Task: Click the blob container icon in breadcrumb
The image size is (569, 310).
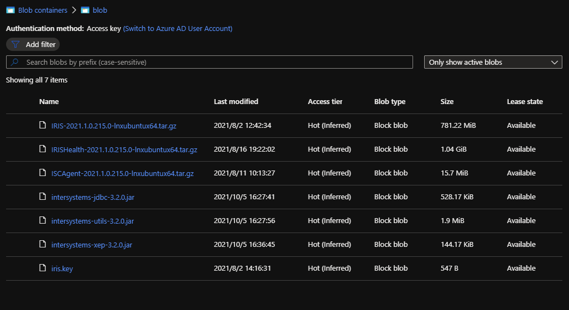Action: (x=85, y=10)
